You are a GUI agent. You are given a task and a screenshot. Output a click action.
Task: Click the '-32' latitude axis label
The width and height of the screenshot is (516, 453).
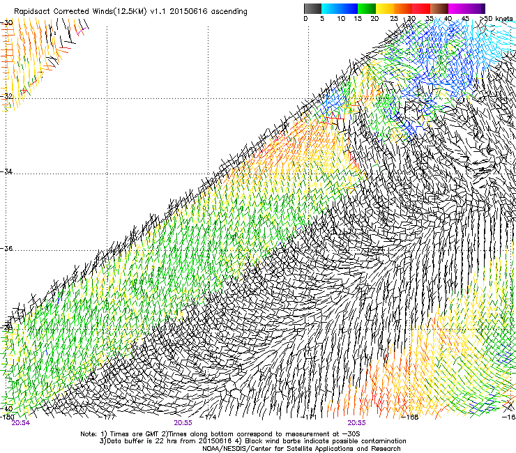point(6,96)
